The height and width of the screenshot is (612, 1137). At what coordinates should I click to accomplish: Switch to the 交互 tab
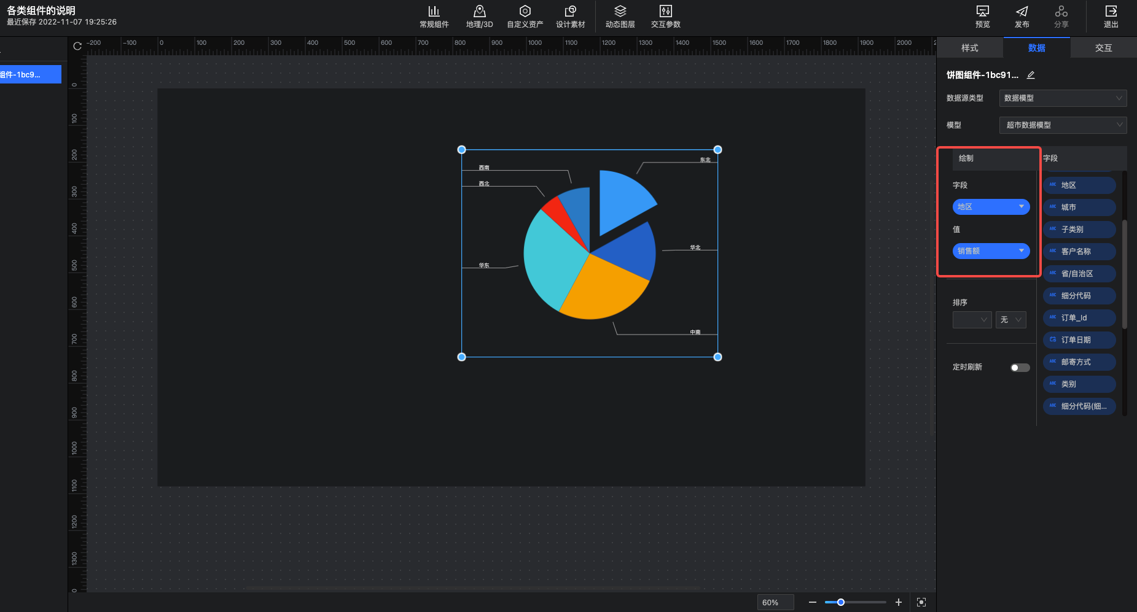pos(1103,48)
